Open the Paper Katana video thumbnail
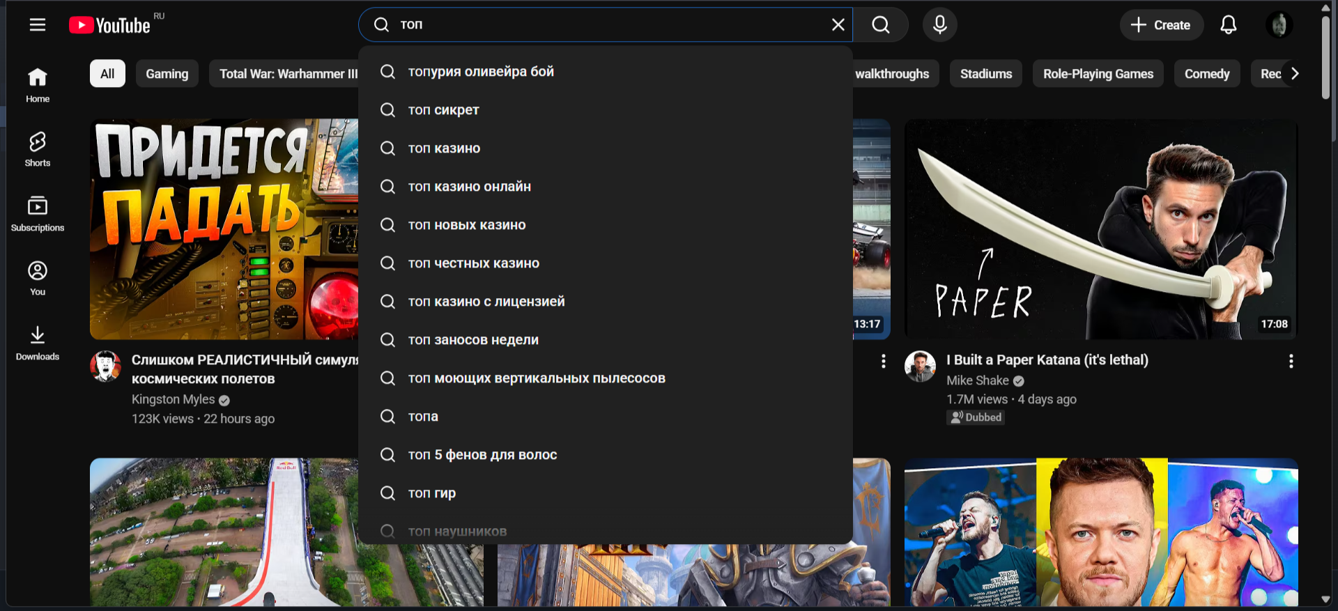This screenshot has width=1338, height=611. click(1101, 229)
